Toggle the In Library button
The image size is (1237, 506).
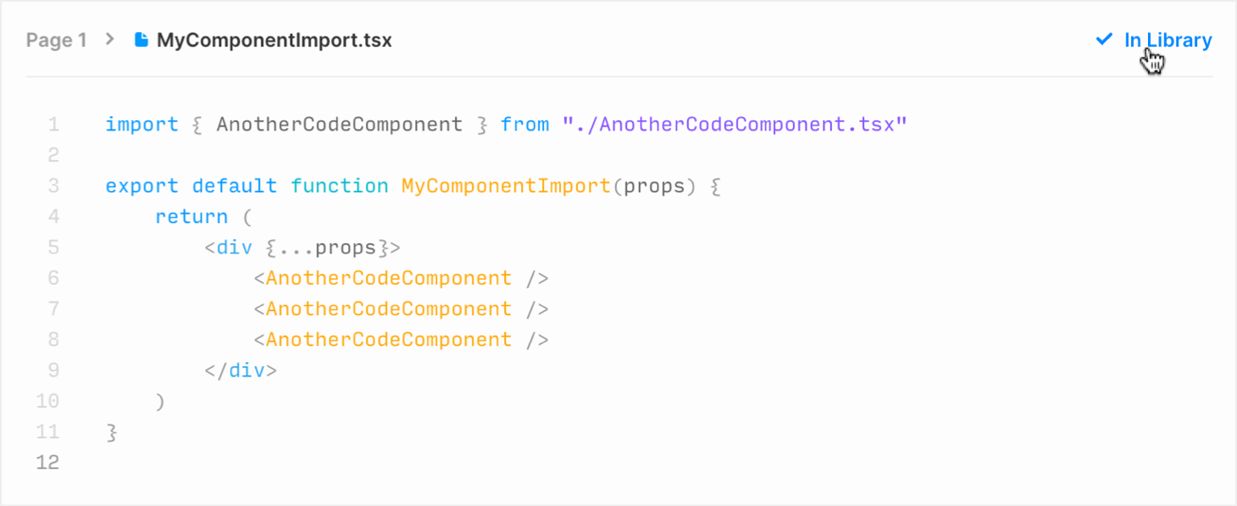coord(1154,40)
